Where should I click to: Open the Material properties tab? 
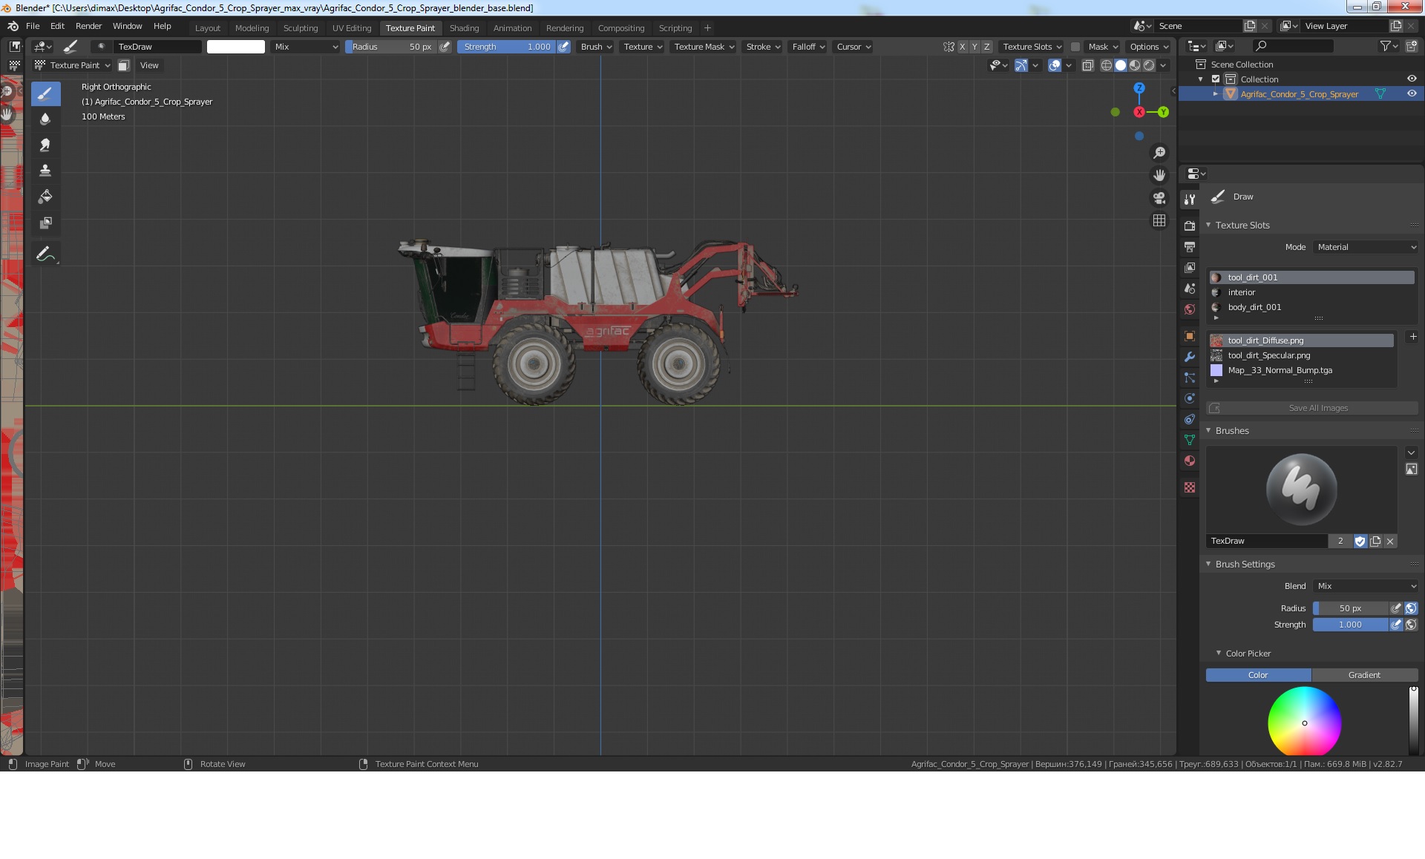[1190, 461]
